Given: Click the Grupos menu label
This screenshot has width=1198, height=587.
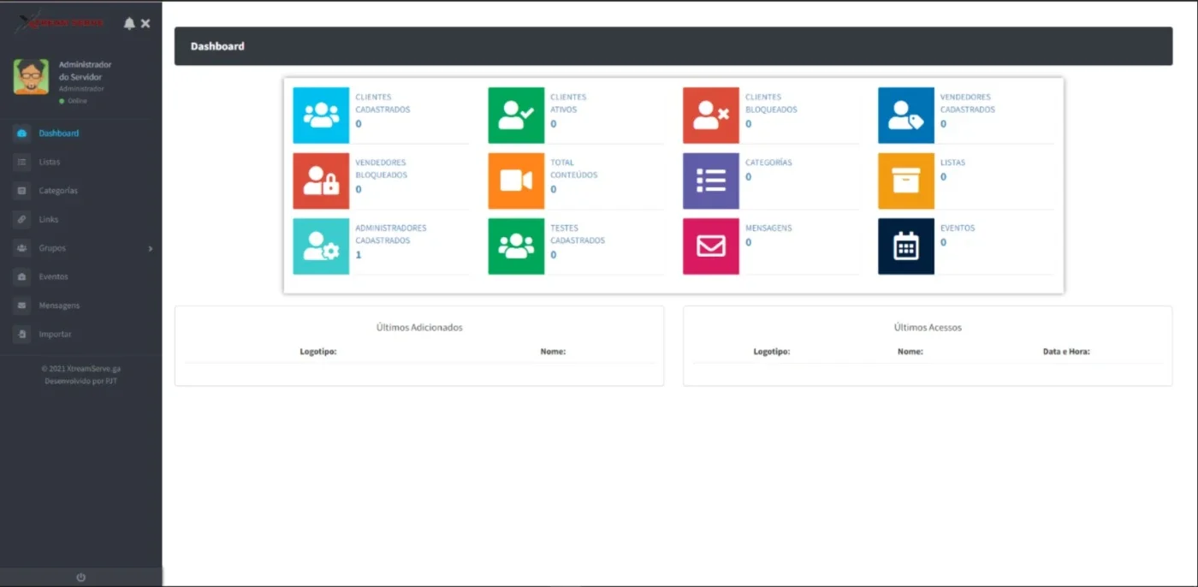Looking at the screenshot, I should [52, 248].
